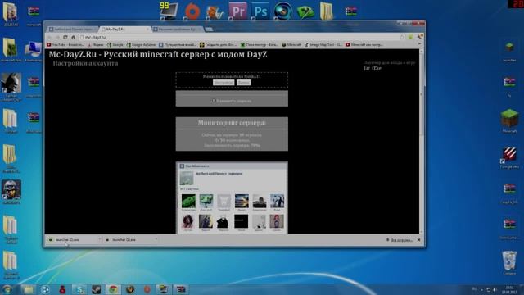Switch to the first browser tab
The width and height of the screenshot is (524, 295).
[x=73, y=29]
